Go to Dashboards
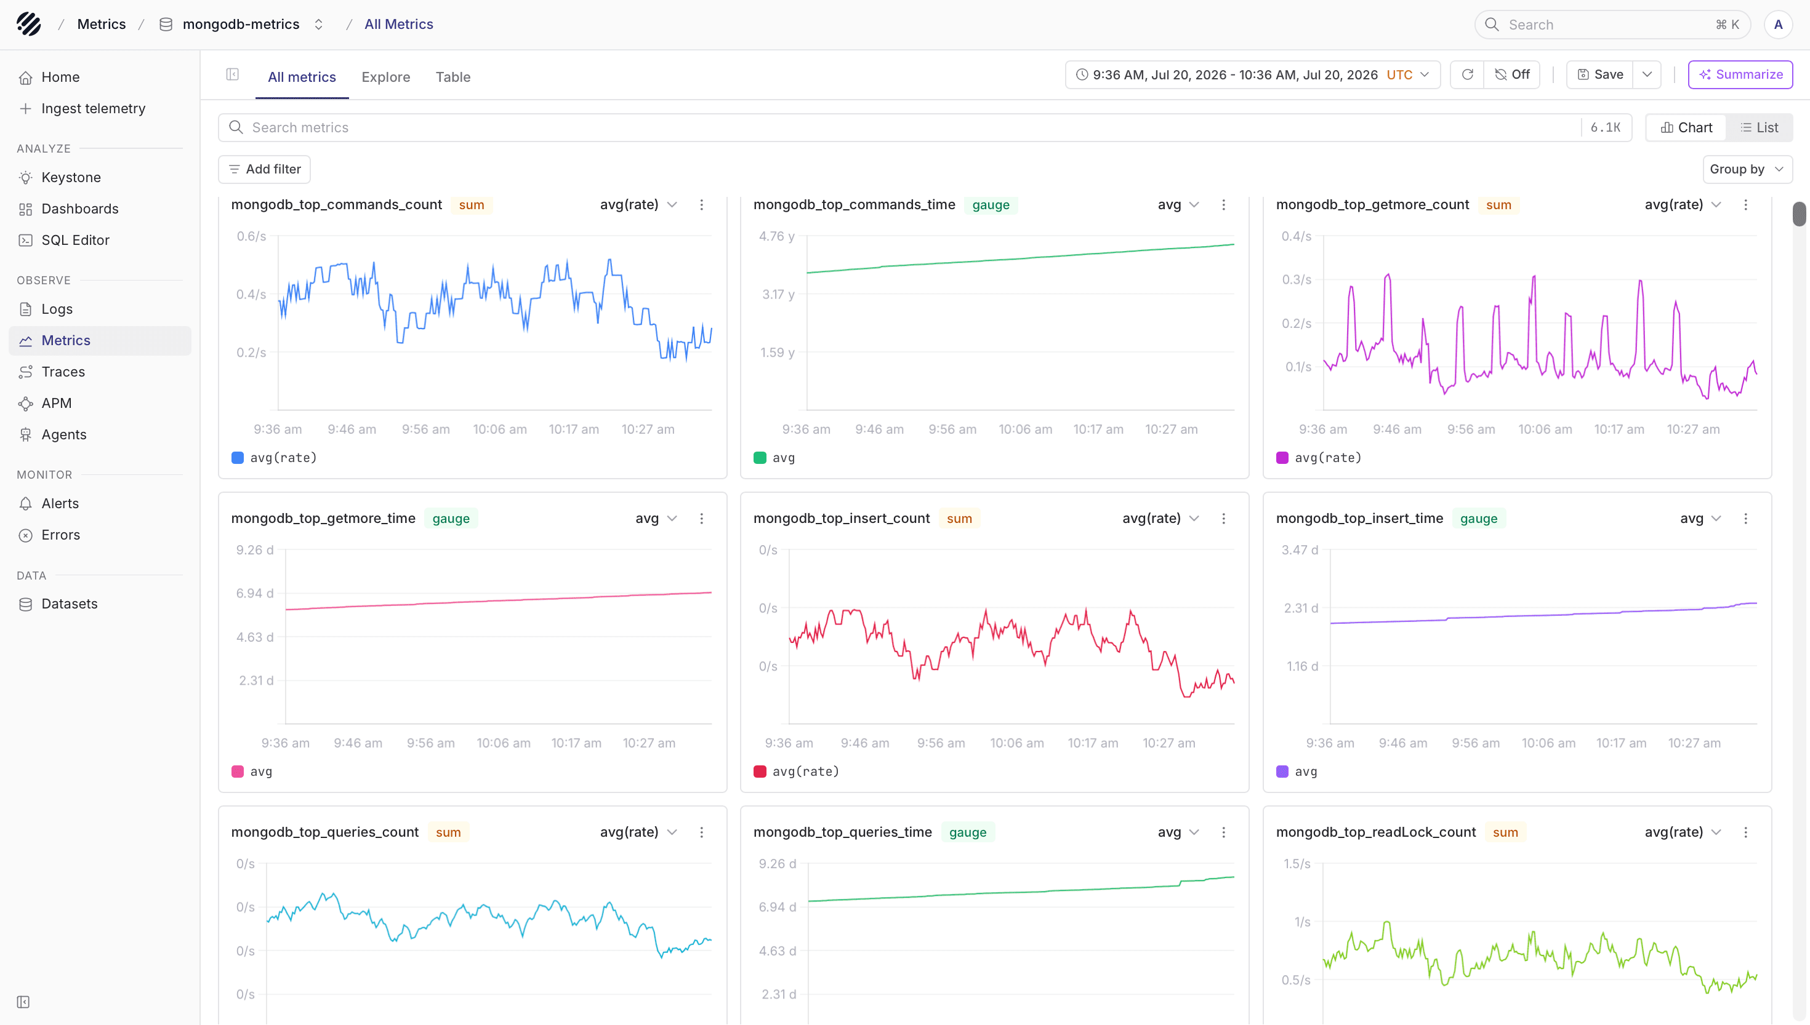The image size is (1810, 1025). pyautogui.click(x=100, y=209)
